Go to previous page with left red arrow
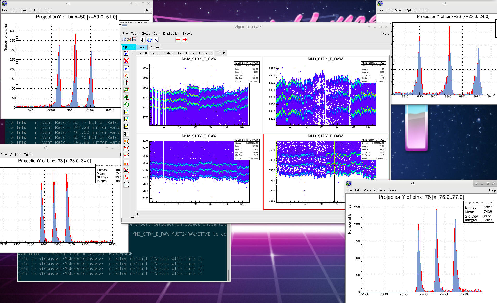The width and height of the screenshot is (497, 303). [178, 40]
